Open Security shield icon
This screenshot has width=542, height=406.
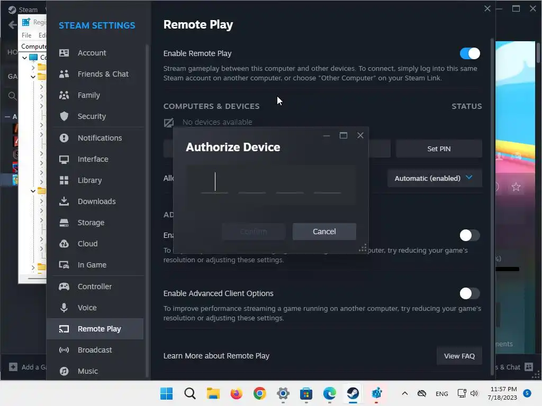point(64,116)
